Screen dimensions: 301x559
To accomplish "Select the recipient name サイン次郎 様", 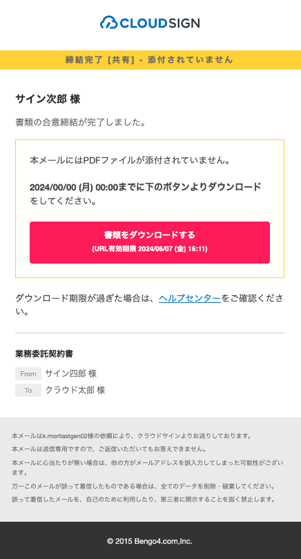I will click(x=48, y=99).
